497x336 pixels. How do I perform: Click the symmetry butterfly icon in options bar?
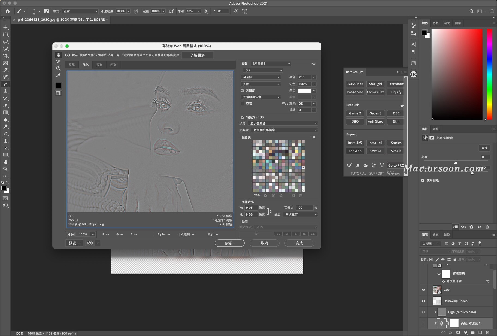tap(244, 11)
